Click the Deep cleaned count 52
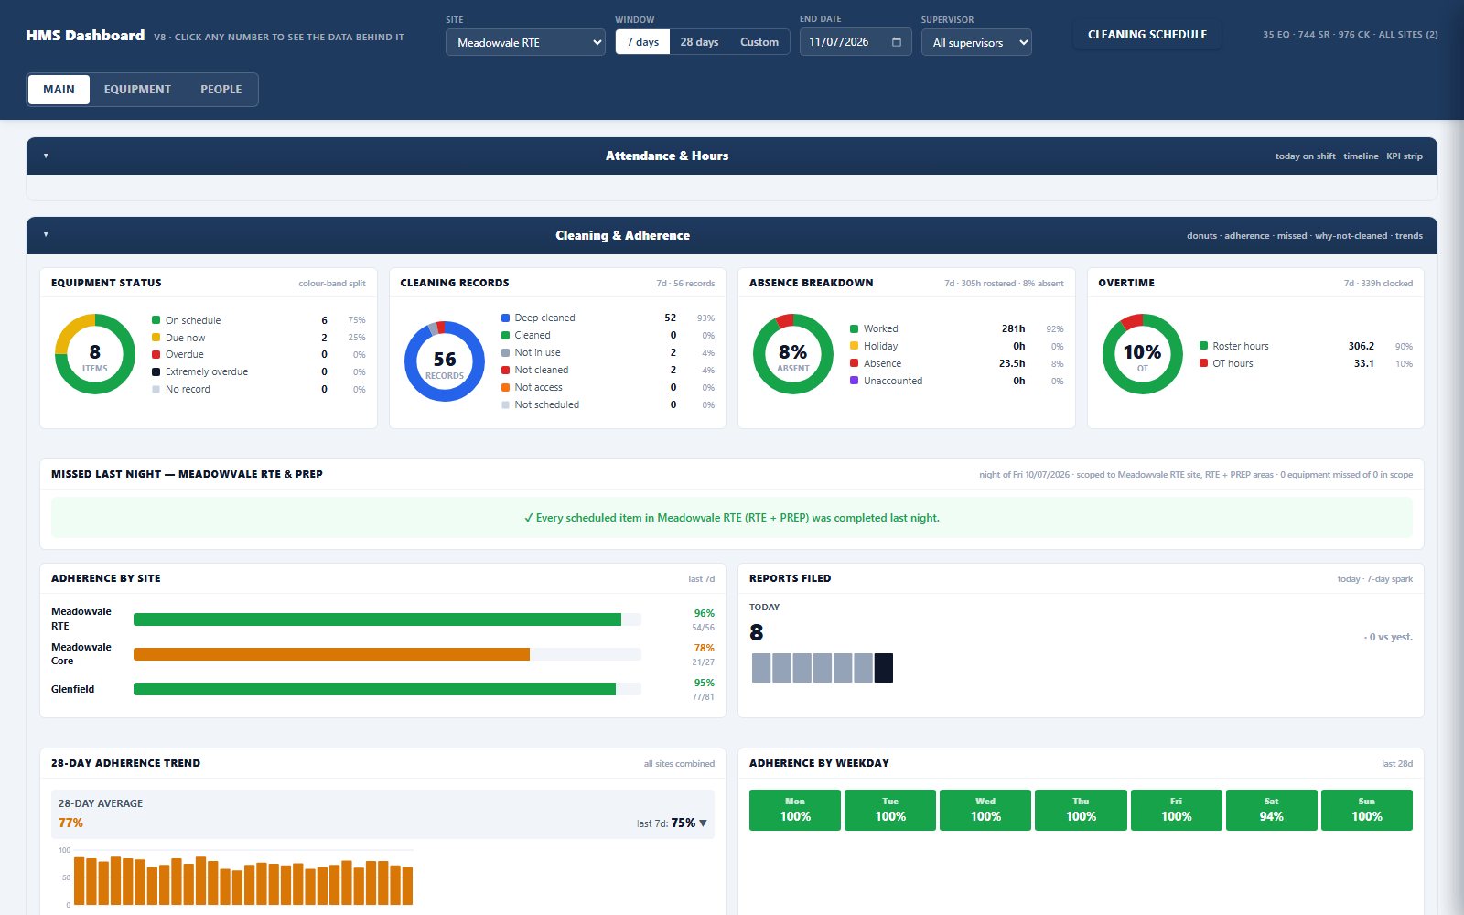 671,318
